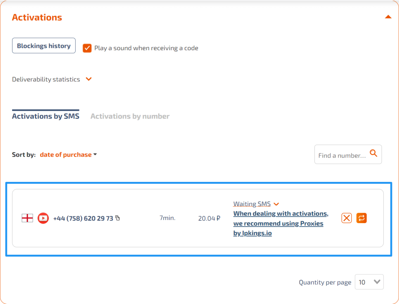
Task: Uncheck Play a sound when receiving a code
Action: click(x=87, y=48)
